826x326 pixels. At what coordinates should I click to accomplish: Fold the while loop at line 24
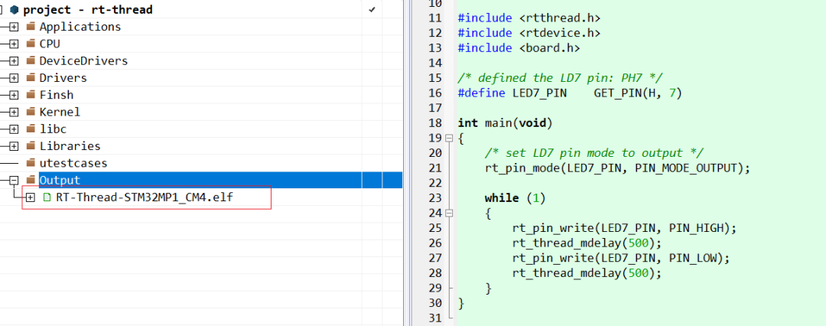pyautogui.click(x=449, y=213)
